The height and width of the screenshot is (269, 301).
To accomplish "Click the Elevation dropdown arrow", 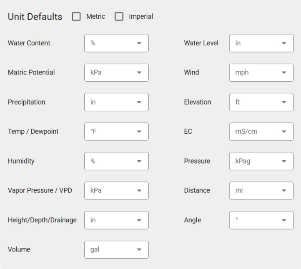I will tap(284, 102).
